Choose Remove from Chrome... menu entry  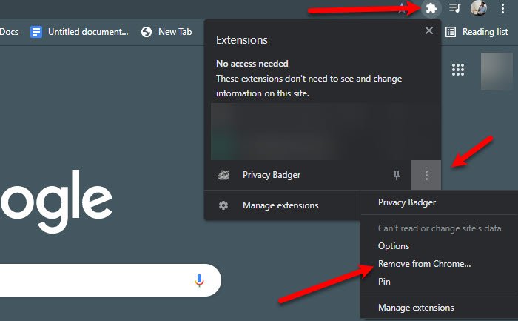[x=425, y=264]
